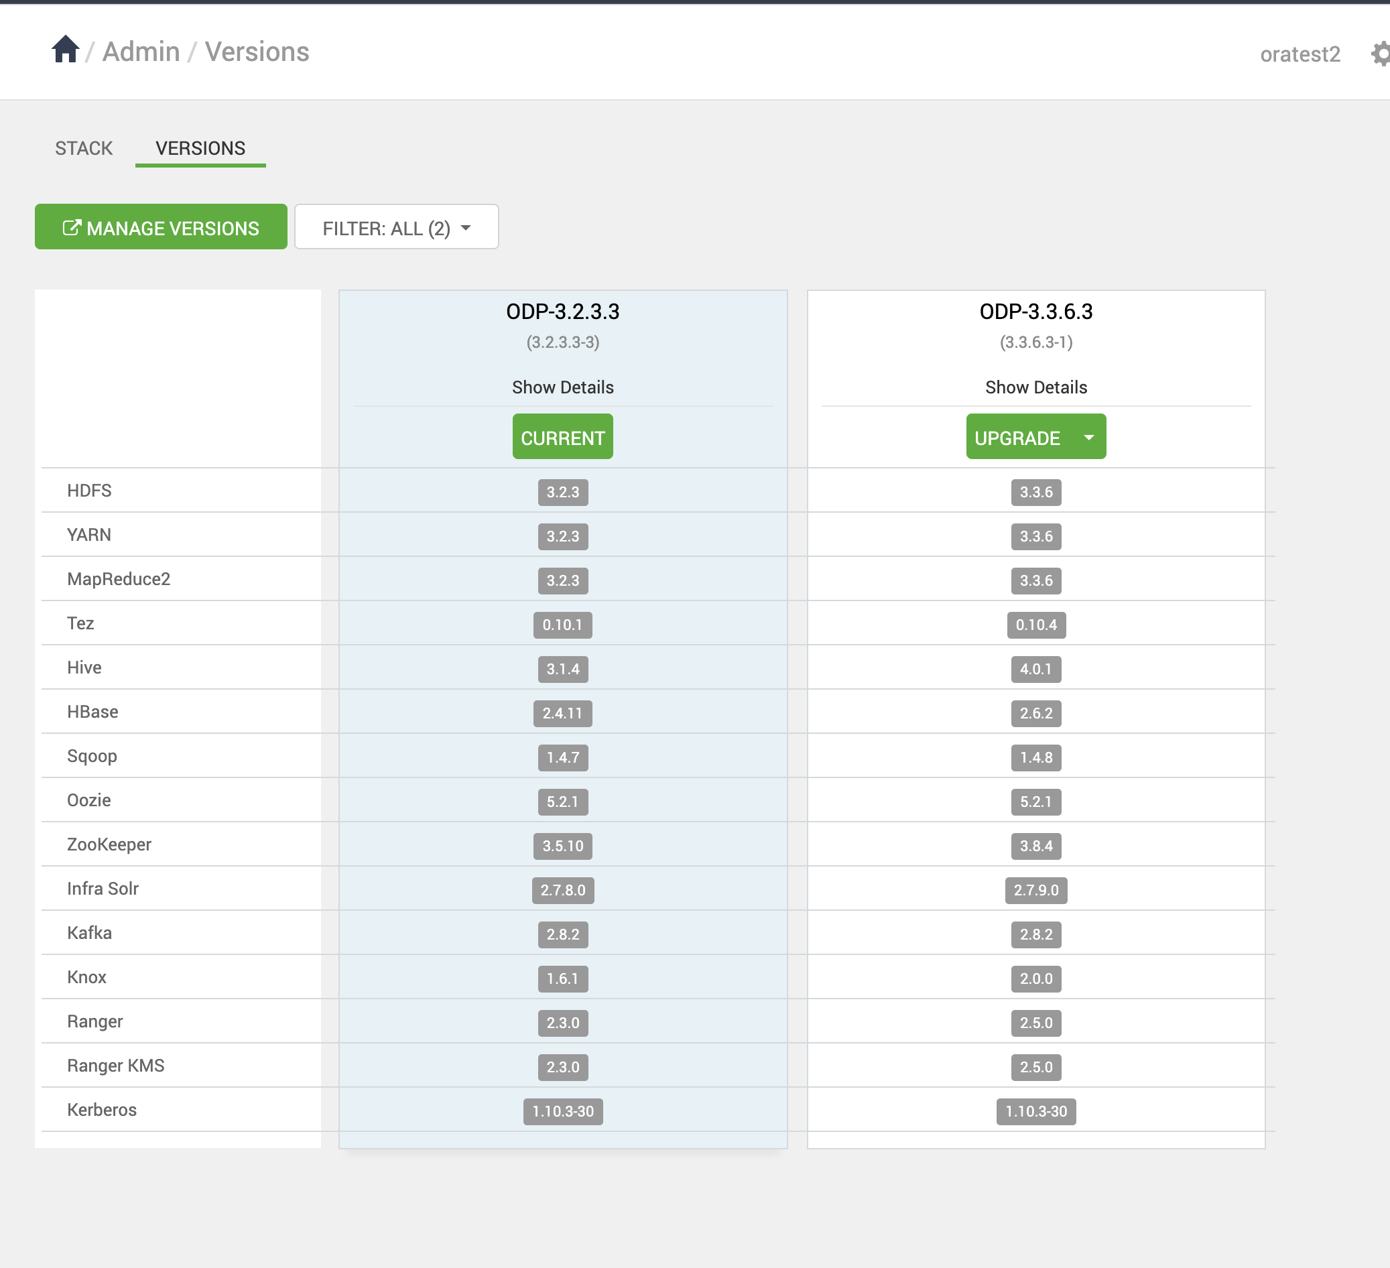Show Details for ODP-3.2.3.3

tap(562, 387)
